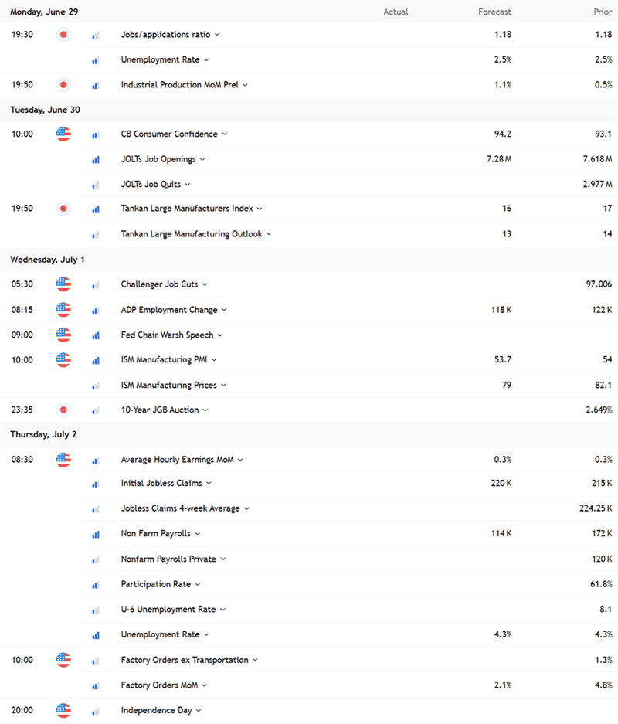618x724 pixels.
Task: Click US flag icon next to CB Consumer Confidence
Action: tap(63, 134)
